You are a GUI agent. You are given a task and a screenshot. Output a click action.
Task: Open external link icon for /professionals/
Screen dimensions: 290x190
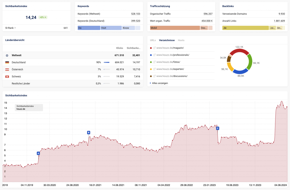click(154, 55)
